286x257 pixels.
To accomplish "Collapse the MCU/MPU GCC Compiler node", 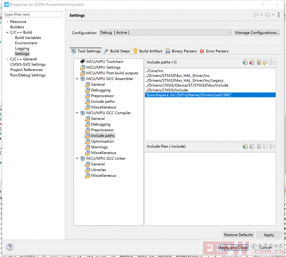I will pos(77,113).
